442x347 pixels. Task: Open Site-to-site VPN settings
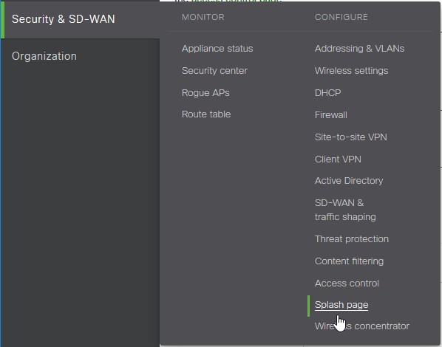click(350, 137)
